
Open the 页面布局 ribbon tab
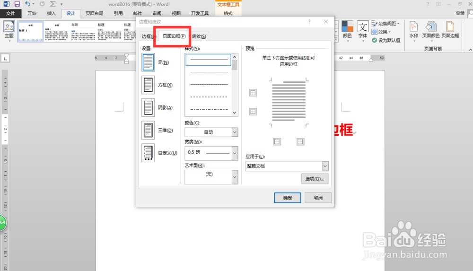pos(95,13)
